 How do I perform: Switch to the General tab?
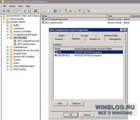[x=59, y=39]
